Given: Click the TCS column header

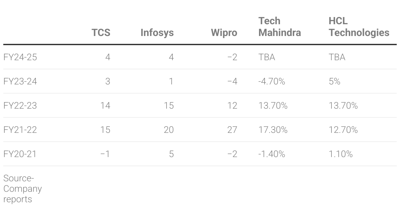Looking at the screenshot, I should 101,33.
